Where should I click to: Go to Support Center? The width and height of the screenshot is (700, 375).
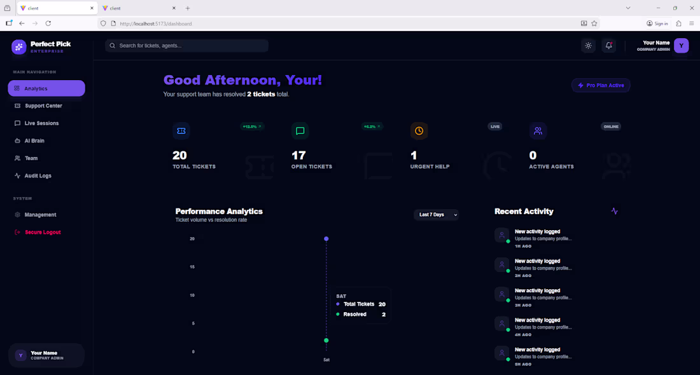click(x=46, y=106)
